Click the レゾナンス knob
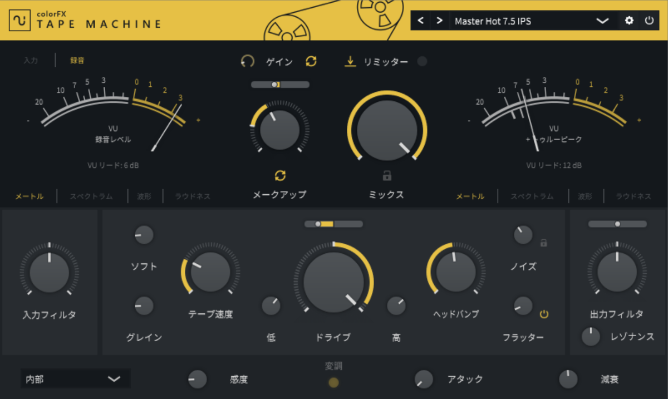668x399 pixels. pyautogui.click(x=591, y=337)
